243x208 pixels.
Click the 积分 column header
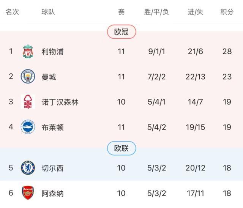click(x=227, y=12)
